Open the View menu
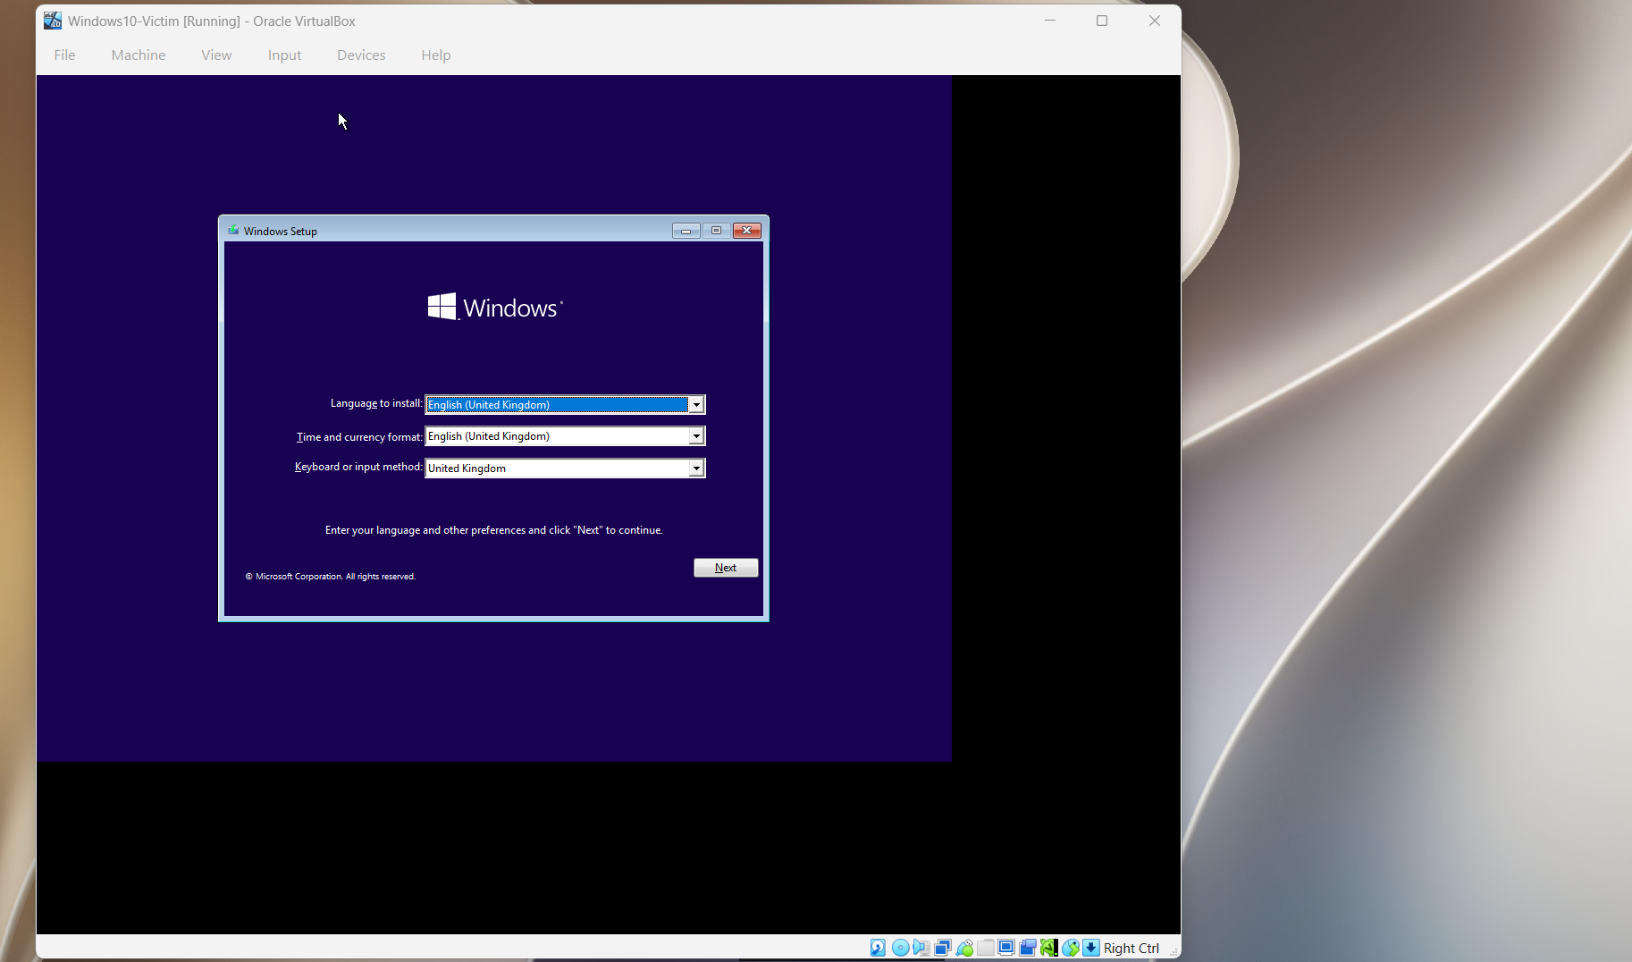The height and width of the screenshot is (962, 1632). (x=216, y=55)
